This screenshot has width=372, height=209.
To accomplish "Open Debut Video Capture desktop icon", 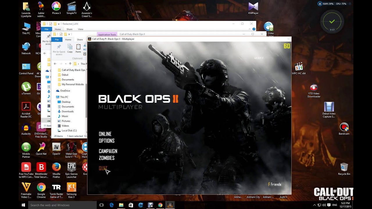I will 329,110.
